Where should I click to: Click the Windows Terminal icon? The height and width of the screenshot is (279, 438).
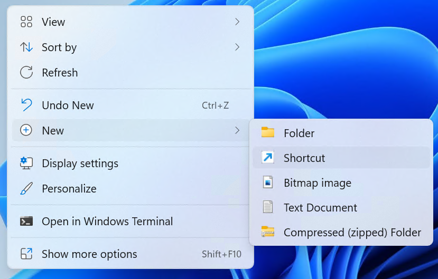click(x=26, y=222)
